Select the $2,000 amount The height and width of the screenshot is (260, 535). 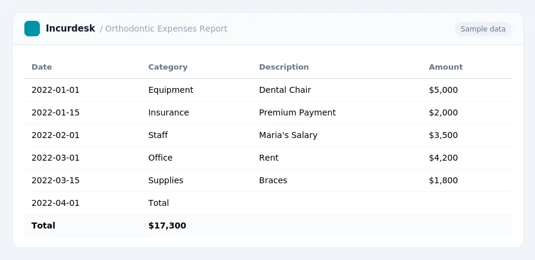[443, 112]
